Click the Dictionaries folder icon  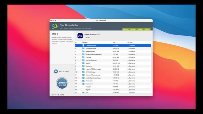[x=83, y=81]
